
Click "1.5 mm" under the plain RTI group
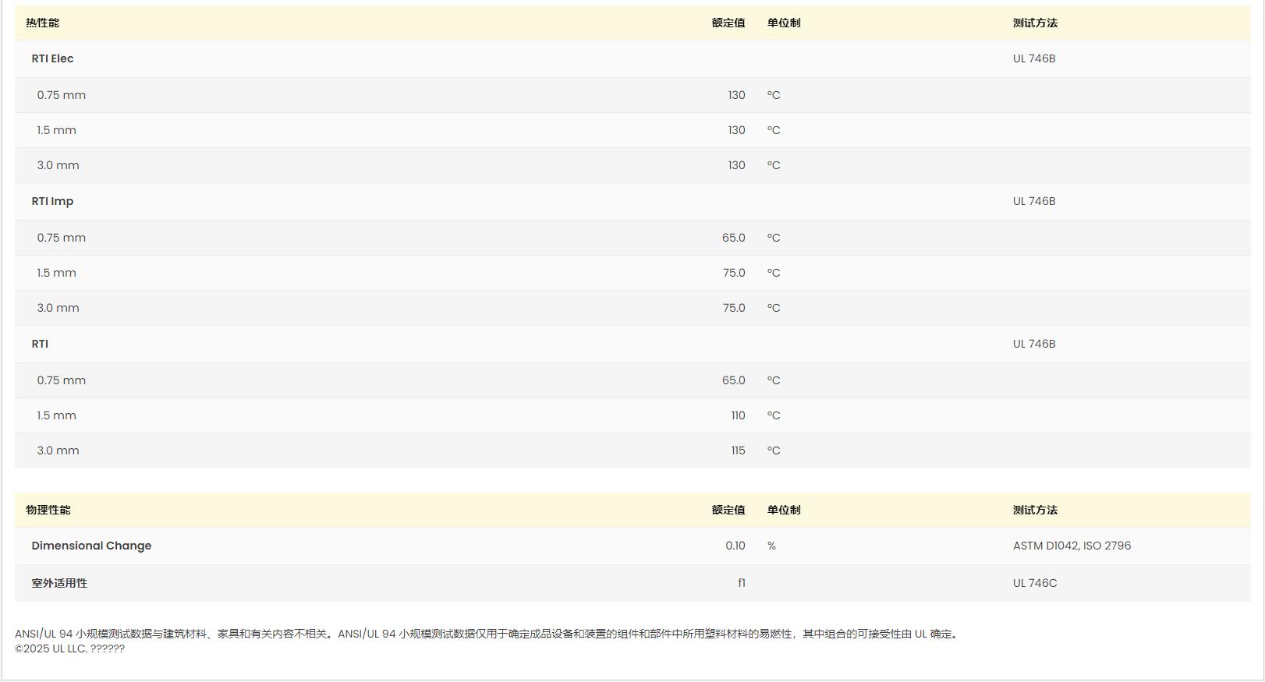pos(57,415)
